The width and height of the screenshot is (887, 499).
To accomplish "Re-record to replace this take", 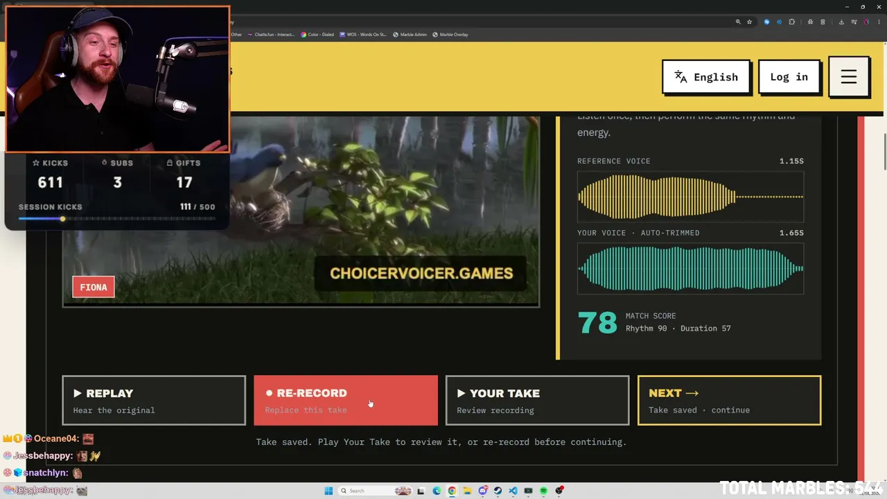I will pos(346,401).
